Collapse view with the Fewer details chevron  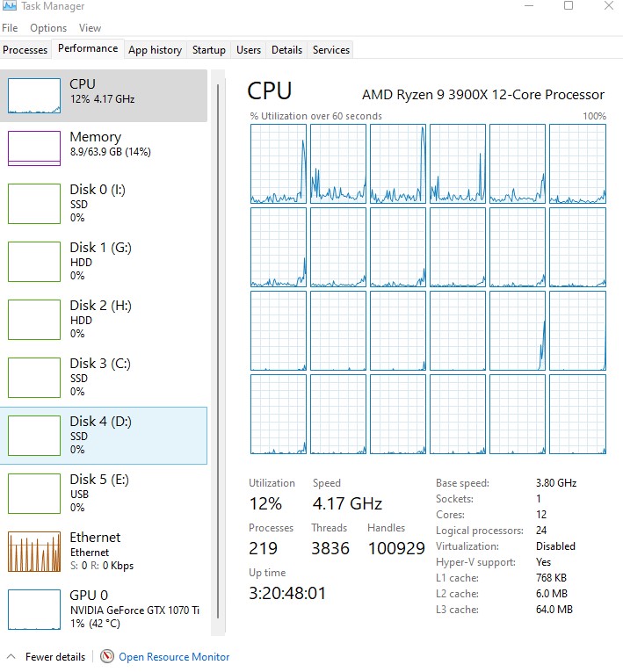[11, 656]
